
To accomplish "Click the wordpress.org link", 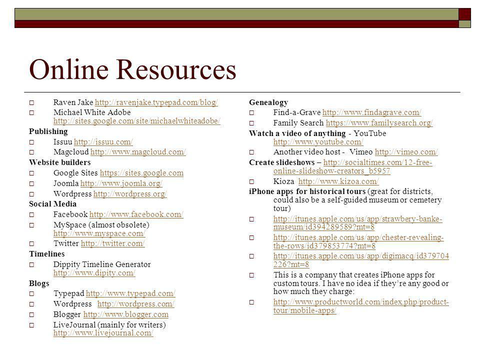I will click(130, 194).
